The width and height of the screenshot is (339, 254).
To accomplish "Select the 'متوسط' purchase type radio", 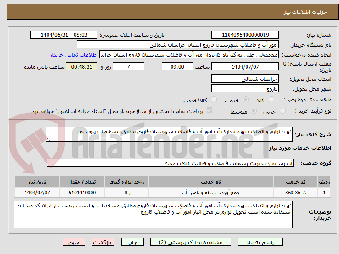I will [254, 111].
